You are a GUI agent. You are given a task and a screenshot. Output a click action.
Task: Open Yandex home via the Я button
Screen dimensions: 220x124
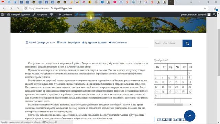(x=11, y=8)
